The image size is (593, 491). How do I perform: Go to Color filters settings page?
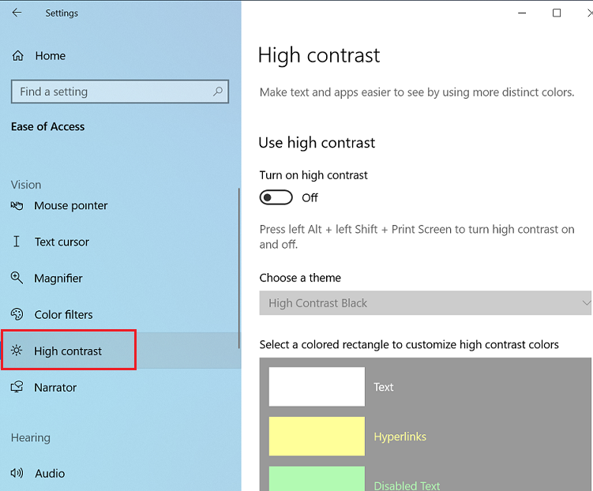63,314
